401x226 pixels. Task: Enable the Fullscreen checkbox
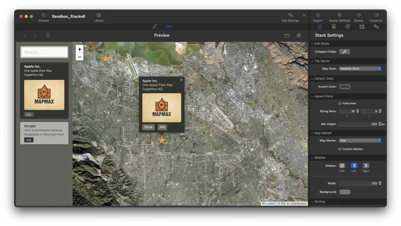pyautogui.click(x=340, y=103)
